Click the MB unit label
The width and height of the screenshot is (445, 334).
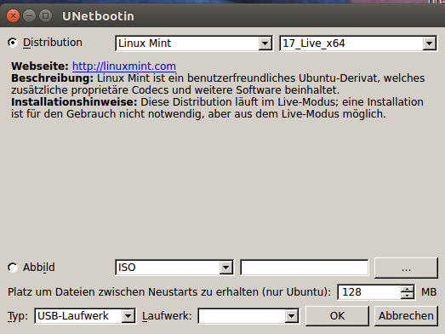(x=429, y=292)
